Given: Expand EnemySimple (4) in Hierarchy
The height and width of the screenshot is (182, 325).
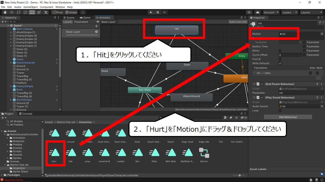Looking at the screenshot, I should [11, 36].
